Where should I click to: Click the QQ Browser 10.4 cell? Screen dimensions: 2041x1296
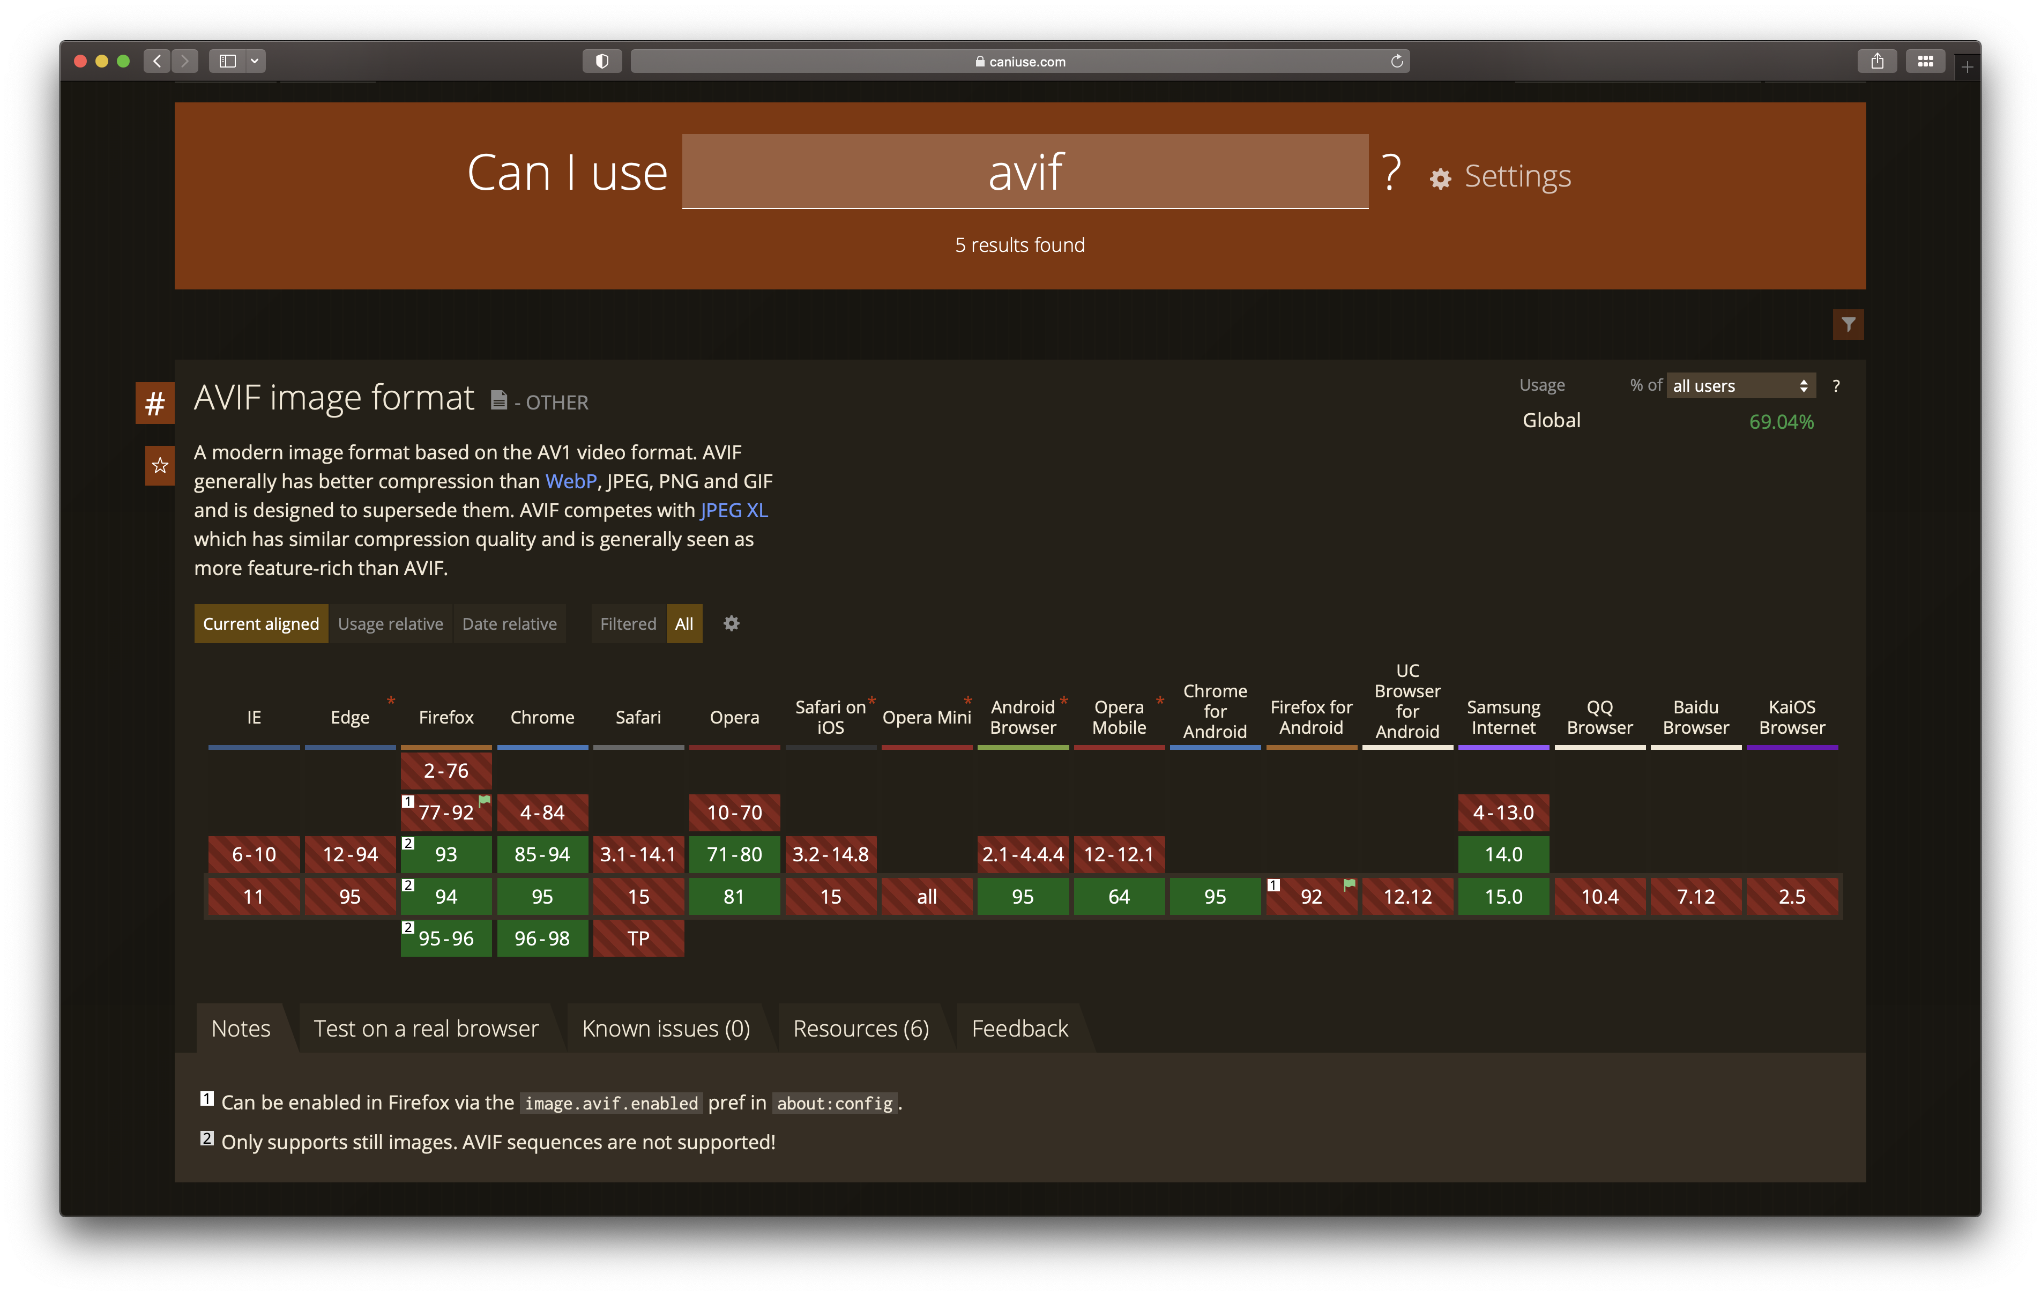coord(1600,897)
